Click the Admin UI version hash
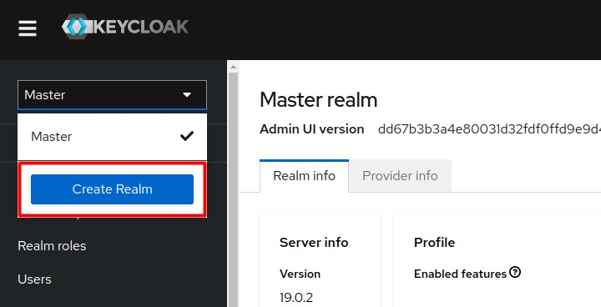Viewport: 601px width, 307px height. coord(489,129)
